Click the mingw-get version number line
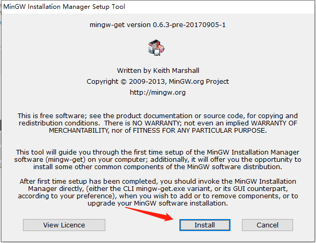This screenshot has width=316, height=243. (157, 25)
